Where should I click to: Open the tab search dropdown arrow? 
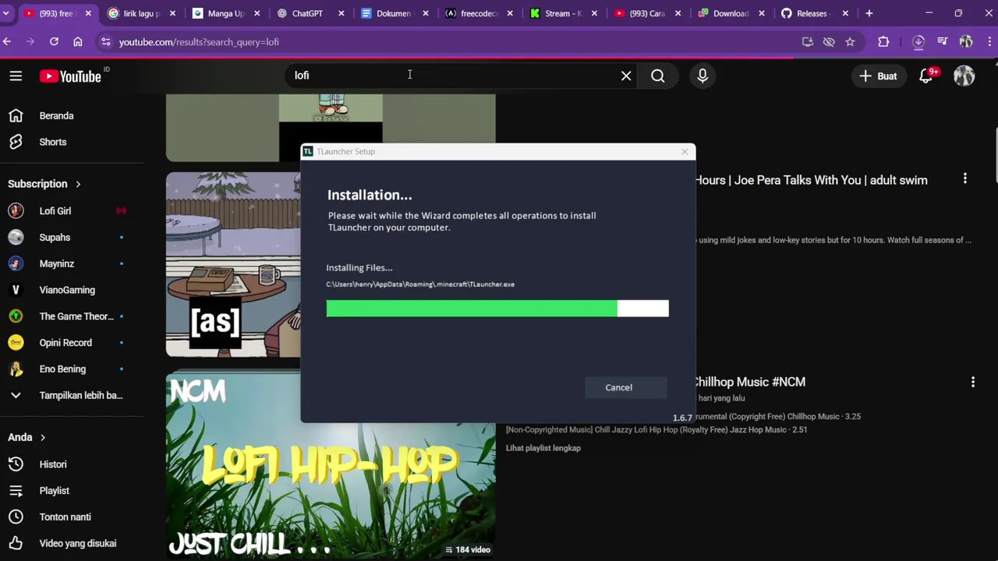(6, 13)
